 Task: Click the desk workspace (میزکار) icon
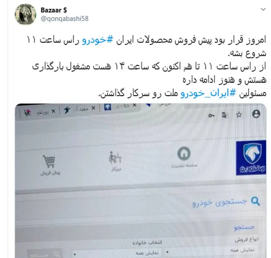coord(115,157)
